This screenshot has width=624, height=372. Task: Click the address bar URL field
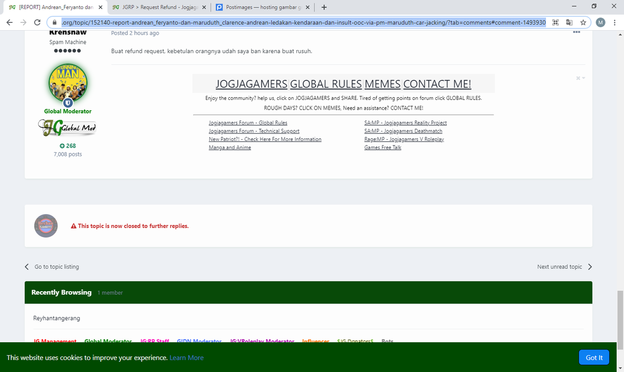coord(303,22)
